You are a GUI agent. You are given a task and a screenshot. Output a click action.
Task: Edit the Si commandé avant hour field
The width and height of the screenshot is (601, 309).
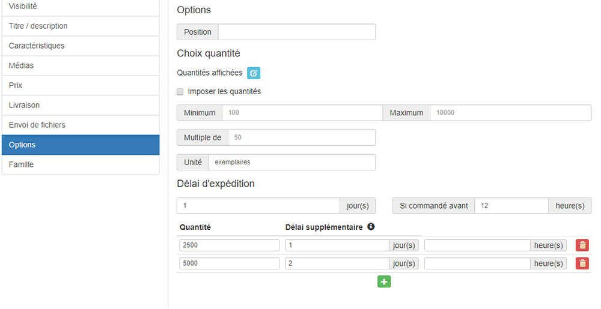(511, 206)
